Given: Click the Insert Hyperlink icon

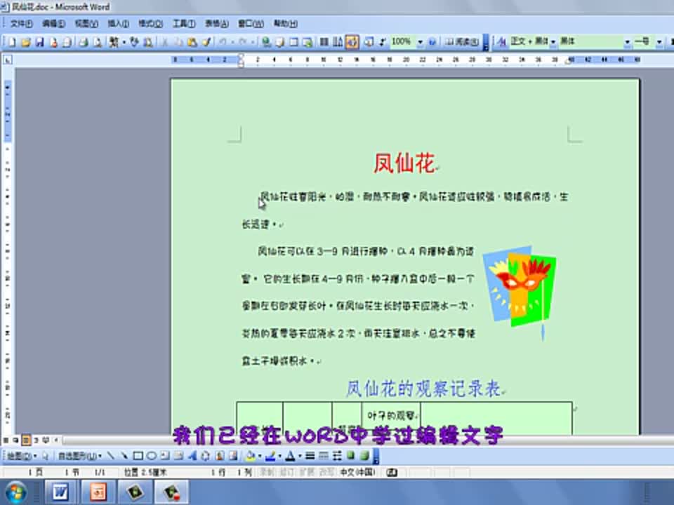Looking at the screenshot, I should 265,42.
